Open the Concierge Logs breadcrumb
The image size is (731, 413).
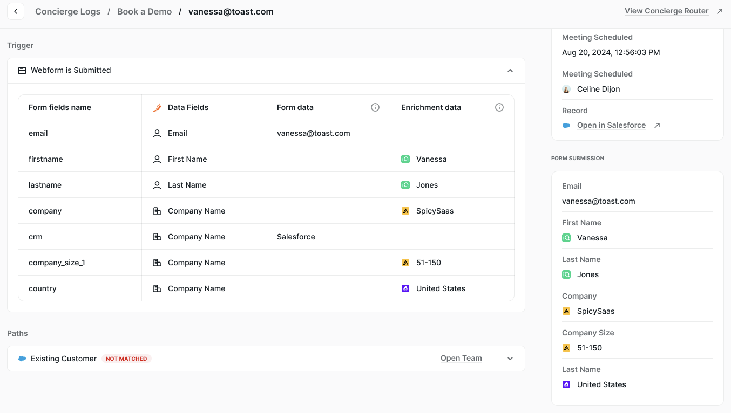pyautogui.click(x=67, y=11)
